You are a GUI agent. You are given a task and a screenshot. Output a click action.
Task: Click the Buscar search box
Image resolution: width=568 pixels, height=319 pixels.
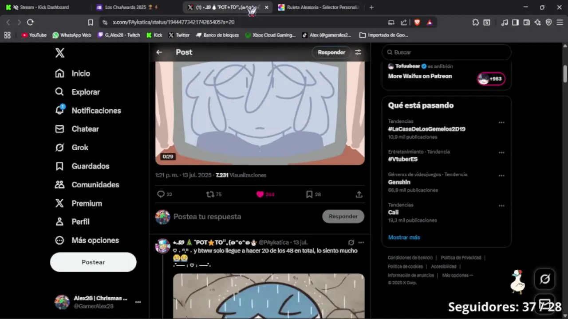pyautogui.click(x=446, y=52)
